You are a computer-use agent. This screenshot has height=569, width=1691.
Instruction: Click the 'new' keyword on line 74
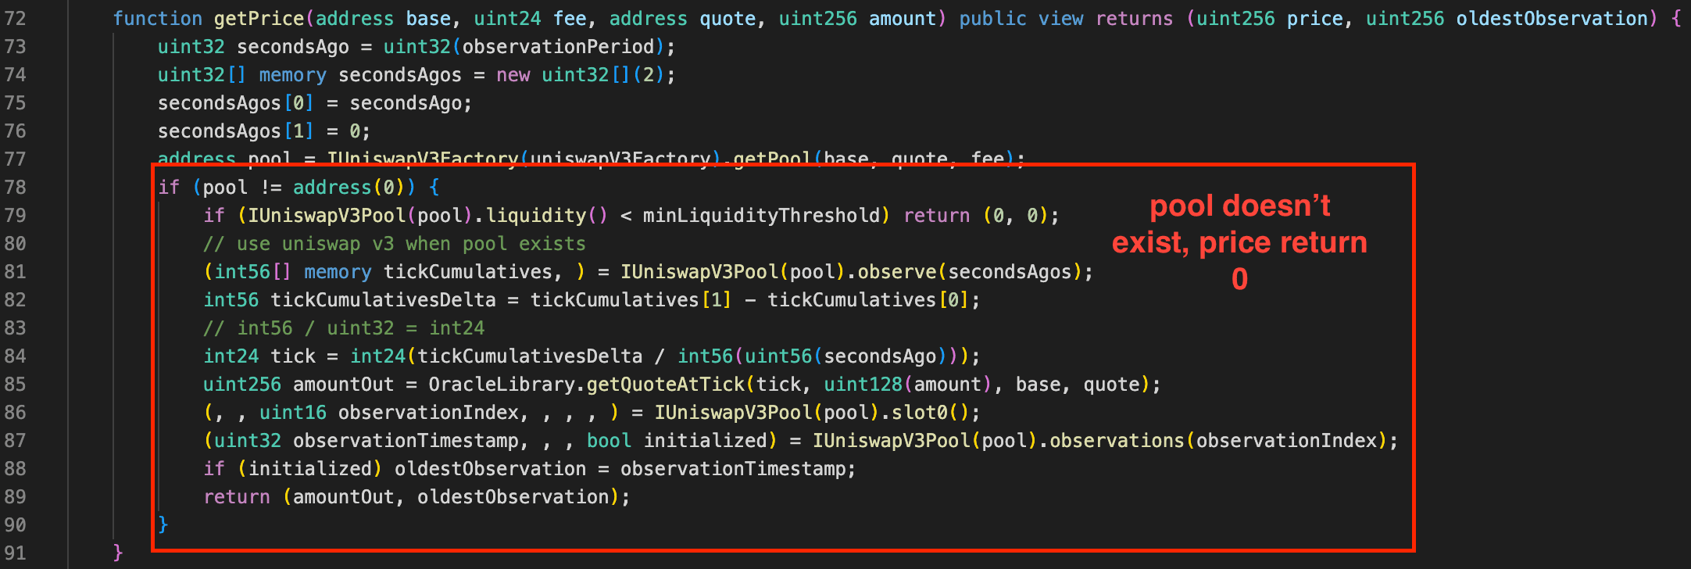click(513, 75)
